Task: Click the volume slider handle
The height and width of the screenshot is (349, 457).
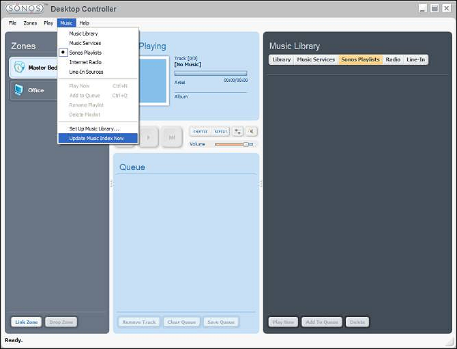Action: coord(246,144)
